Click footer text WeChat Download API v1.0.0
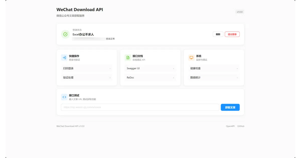This screenshot has height=158, width=301. pos(70,126)
